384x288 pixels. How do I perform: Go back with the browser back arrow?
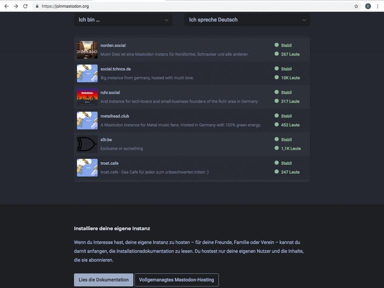coord(6,6)
